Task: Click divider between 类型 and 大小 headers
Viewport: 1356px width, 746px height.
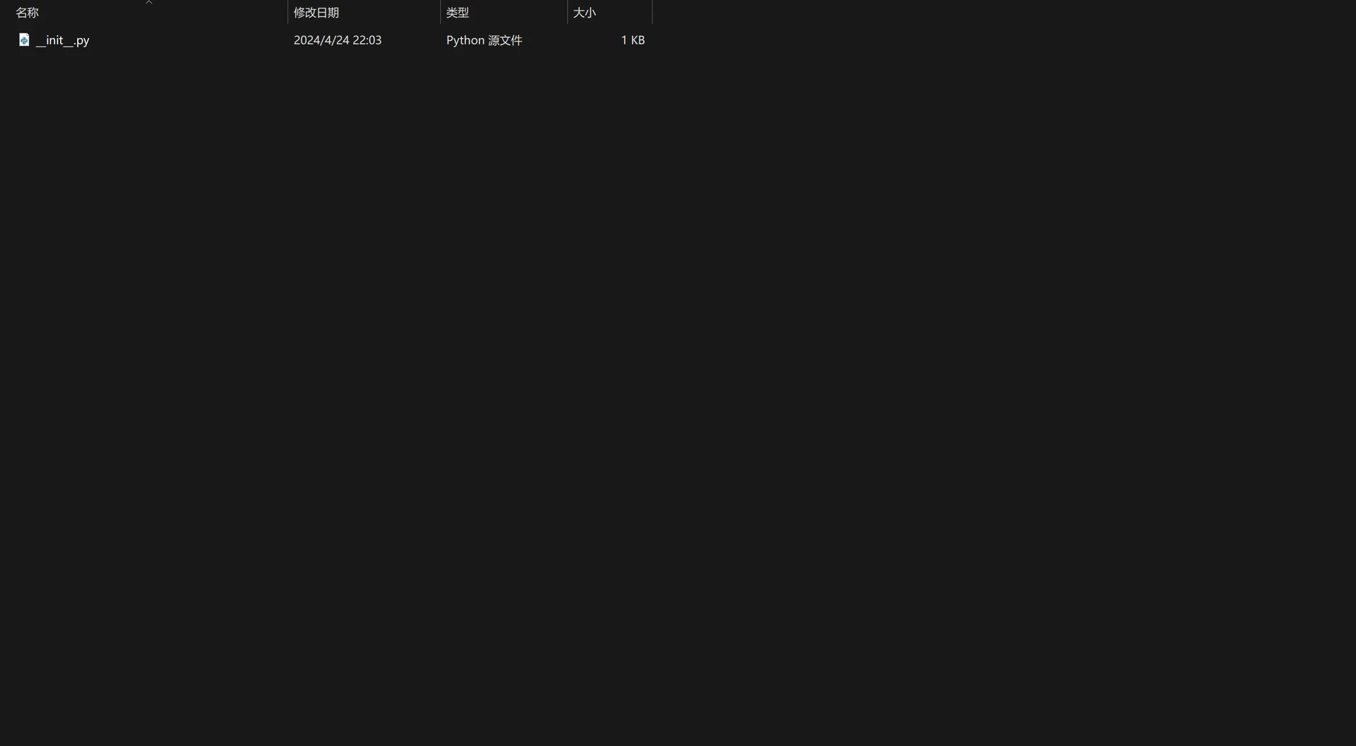Action: pos(567,12)
